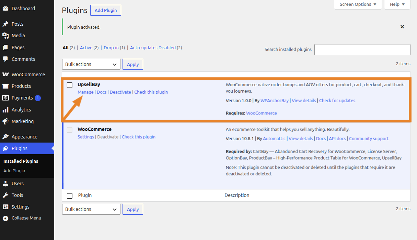Tick the UpsellBay plugin checkbox
This screenshot has width=417, height=240.
pyautogui.click(x=70, y=85)
